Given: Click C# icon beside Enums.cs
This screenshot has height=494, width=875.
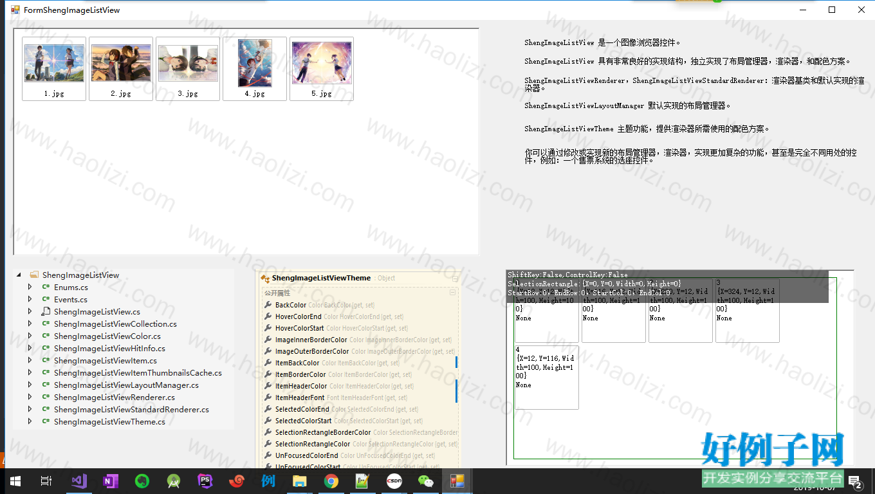Looking at the screenshot, I should pyautogui.click(x=46, y=287).
